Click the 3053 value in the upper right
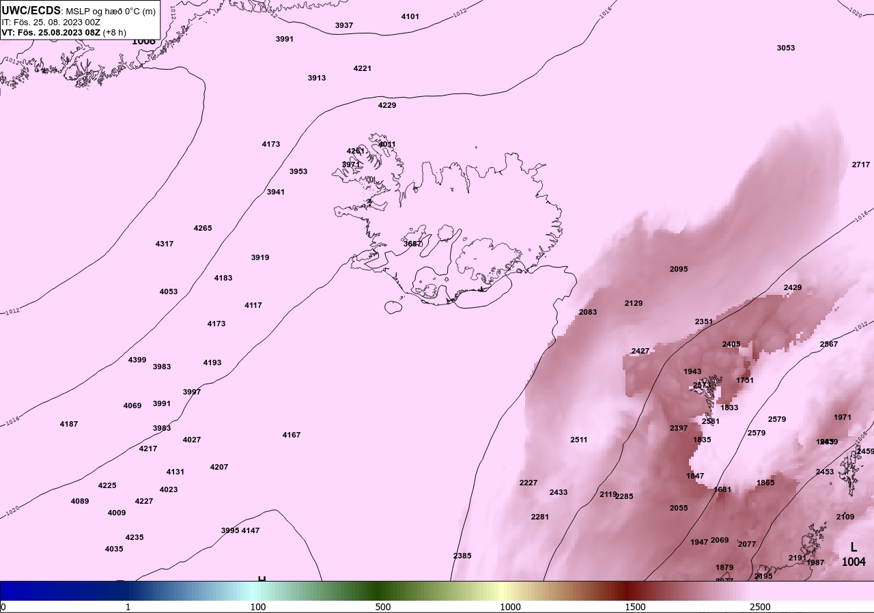Viewport: 874px width, 613px height. (786, 48)
